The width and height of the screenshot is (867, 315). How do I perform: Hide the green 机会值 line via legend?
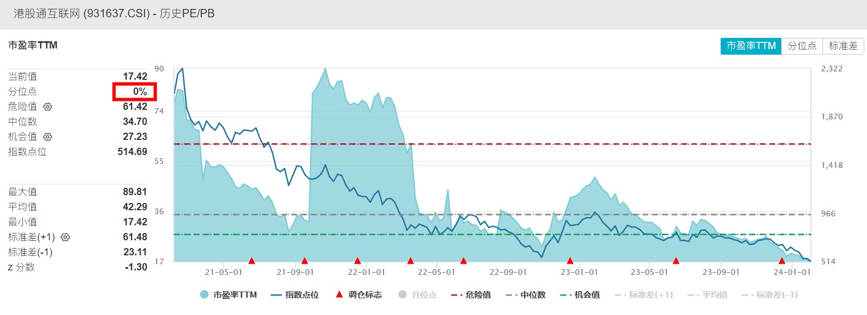(579, 295)
